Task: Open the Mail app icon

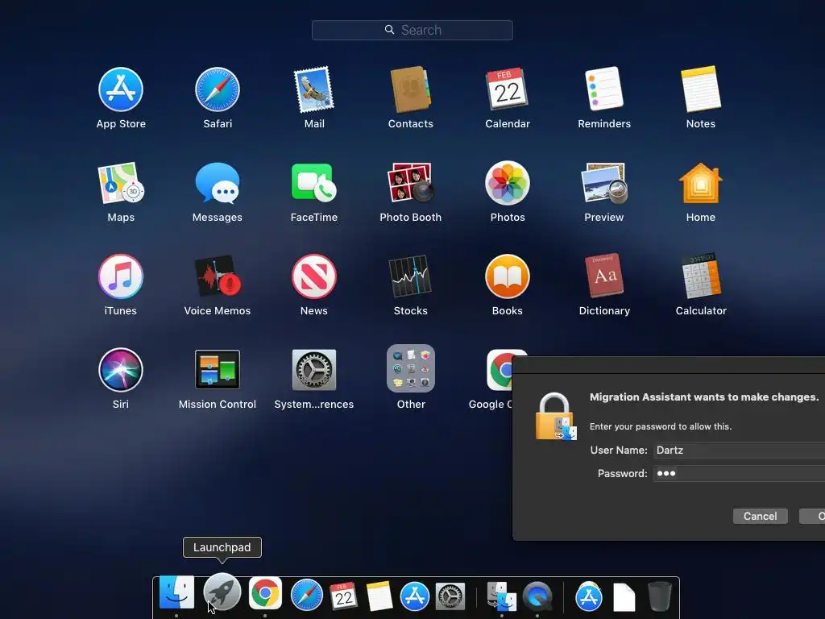Action: click(x=314, y=89)
